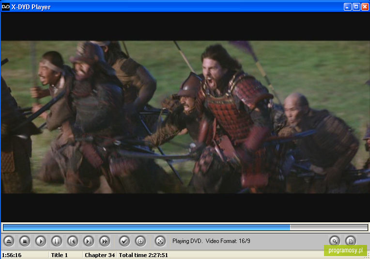Screen dimensions: 370x259
Task: Click the Chapter 34 status field
Action: pyautogui.click(x=100, y=255)
